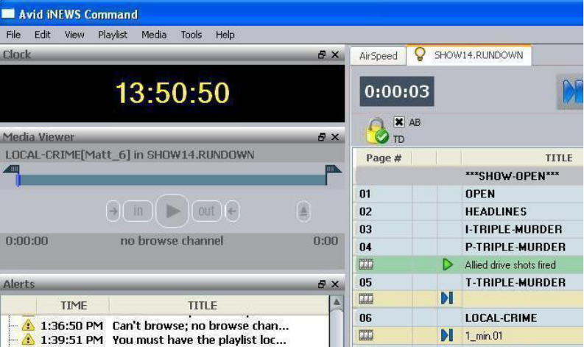The image size is (584, 347).
Task: Click page number 03 cell
Action: coord(383,229)
